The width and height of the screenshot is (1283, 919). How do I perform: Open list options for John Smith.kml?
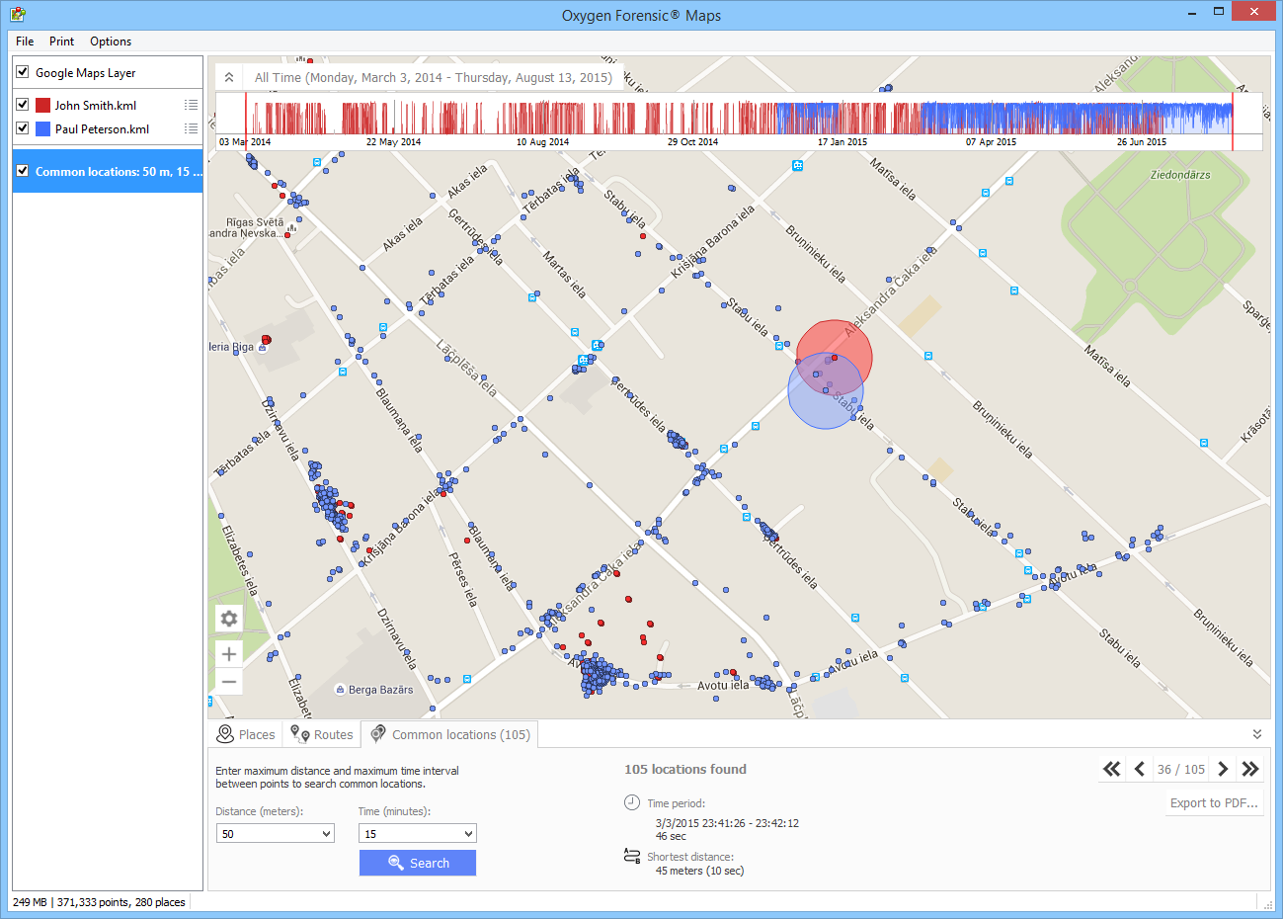[x=191, y=105]
